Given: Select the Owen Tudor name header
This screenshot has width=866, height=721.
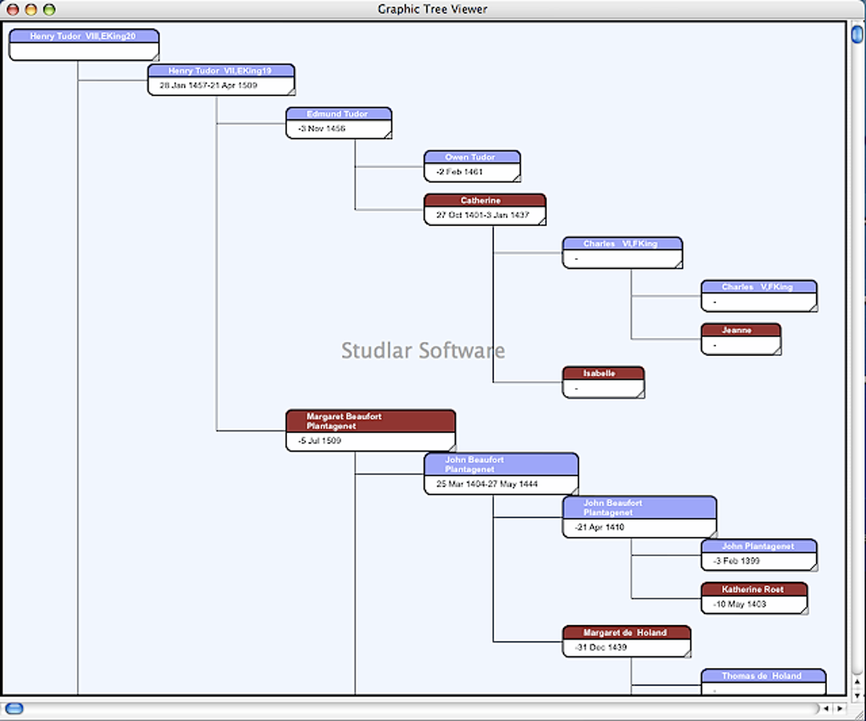Looking at the screenshot, I should (x=472, y=157).
